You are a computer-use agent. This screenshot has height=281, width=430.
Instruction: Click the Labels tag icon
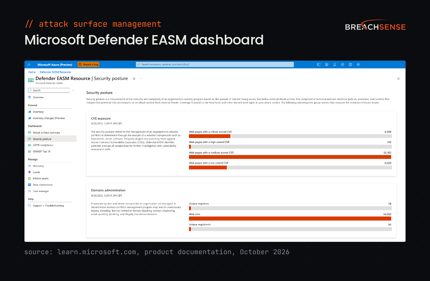[29, 172]
